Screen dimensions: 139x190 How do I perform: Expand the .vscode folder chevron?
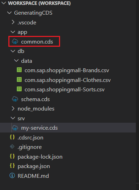point(13,22)
